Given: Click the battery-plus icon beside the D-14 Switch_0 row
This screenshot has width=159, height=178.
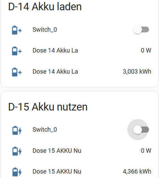Looking at the screenshot, I should pos(17,30).
